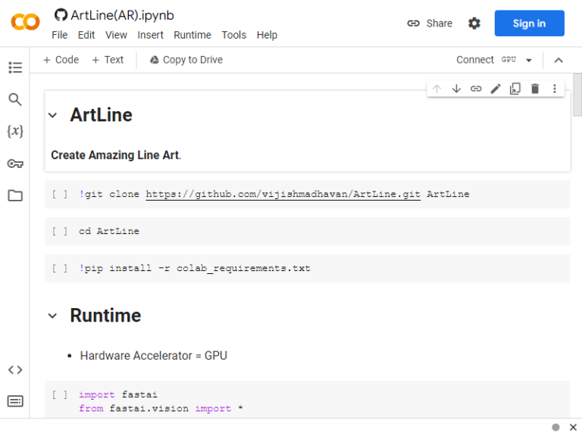Image resolution: width=582 pixels, height=436 pixels.
Task: Run the pip install cell
Action: coord(60,269)
